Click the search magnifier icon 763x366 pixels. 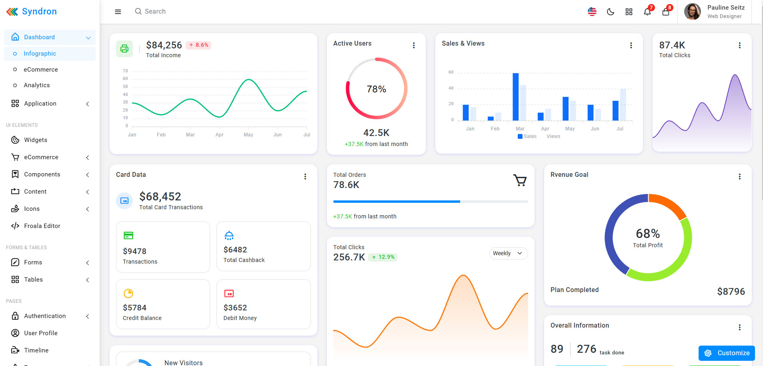tap(138, 11)
